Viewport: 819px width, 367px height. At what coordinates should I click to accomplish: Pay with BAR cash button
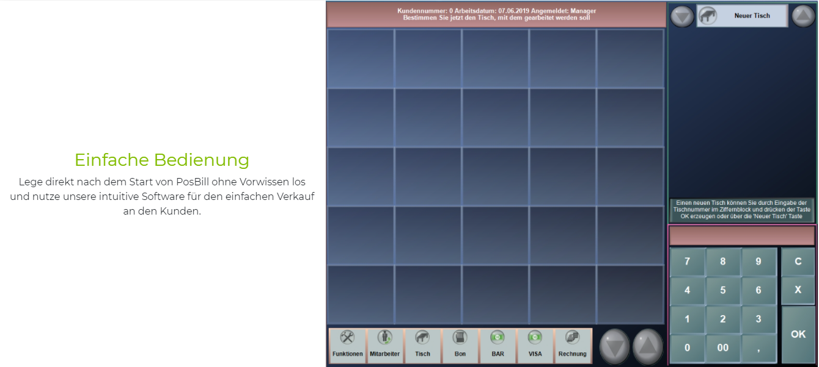(498, 346)
